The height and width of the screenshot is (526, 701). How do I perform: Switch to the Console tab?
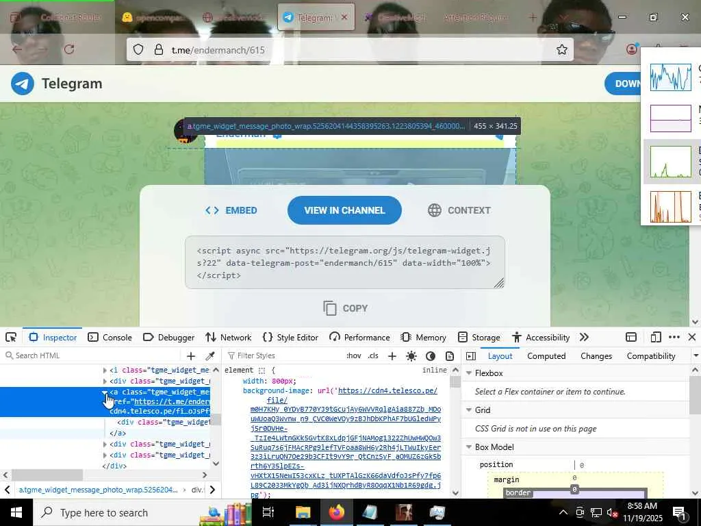pyautogui.click(x=110, y=337)
